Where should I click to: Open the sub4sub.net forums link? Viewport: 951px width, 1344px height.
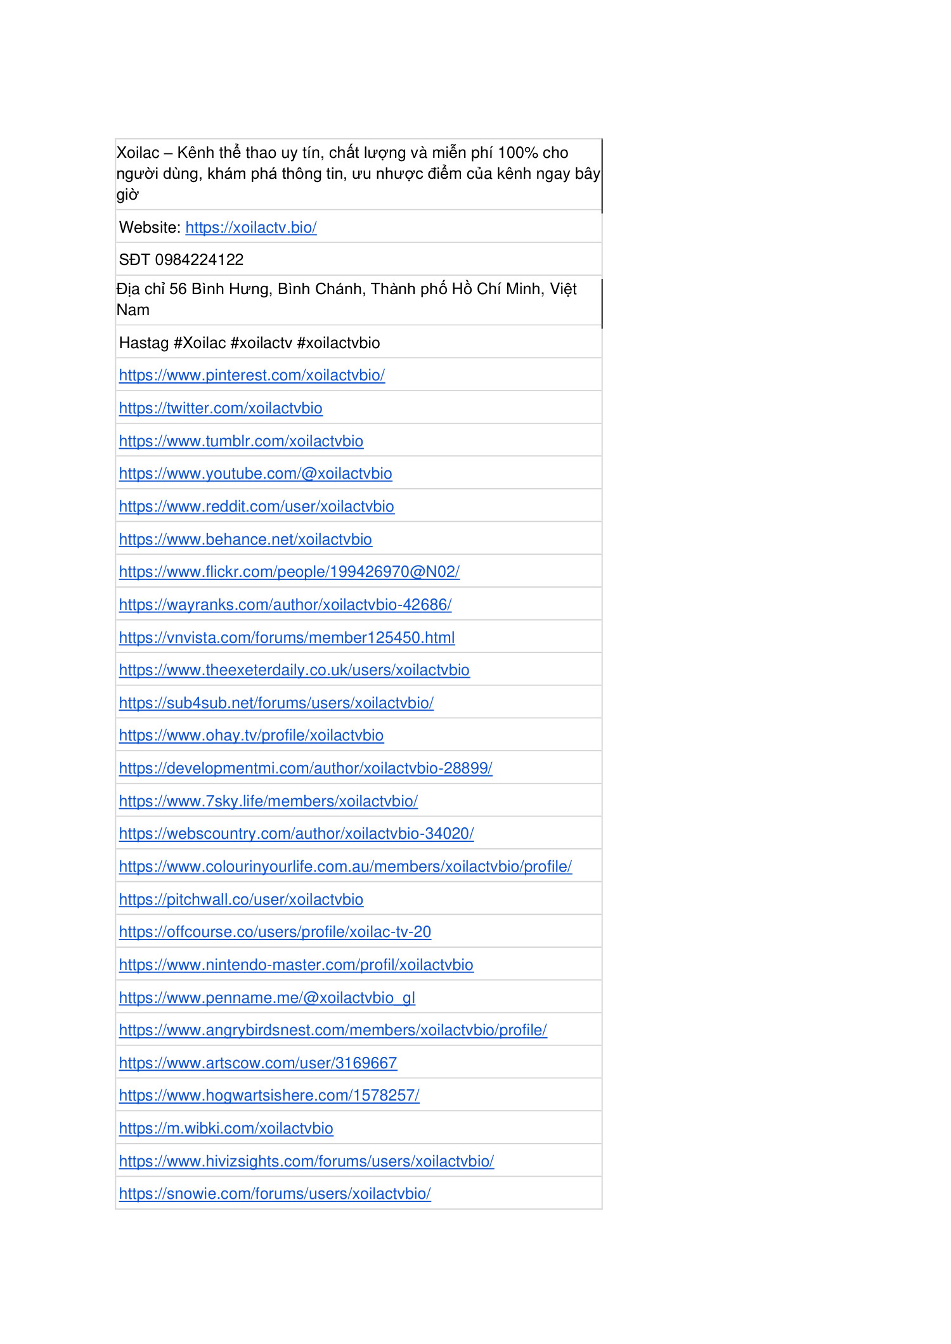click(x=276, y=703)
